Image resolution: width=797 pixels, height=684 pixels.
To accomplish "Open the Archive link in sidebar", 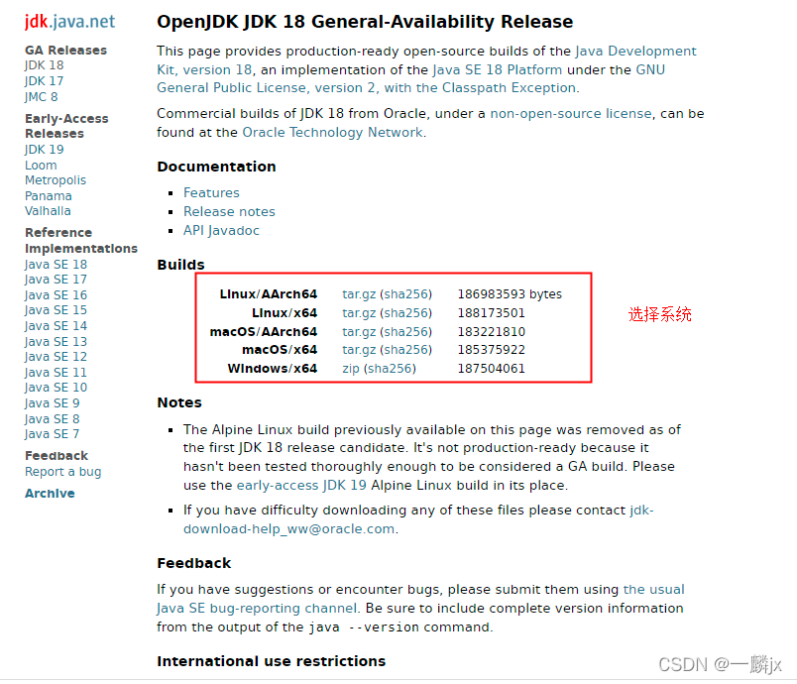I will click(50, 493).
